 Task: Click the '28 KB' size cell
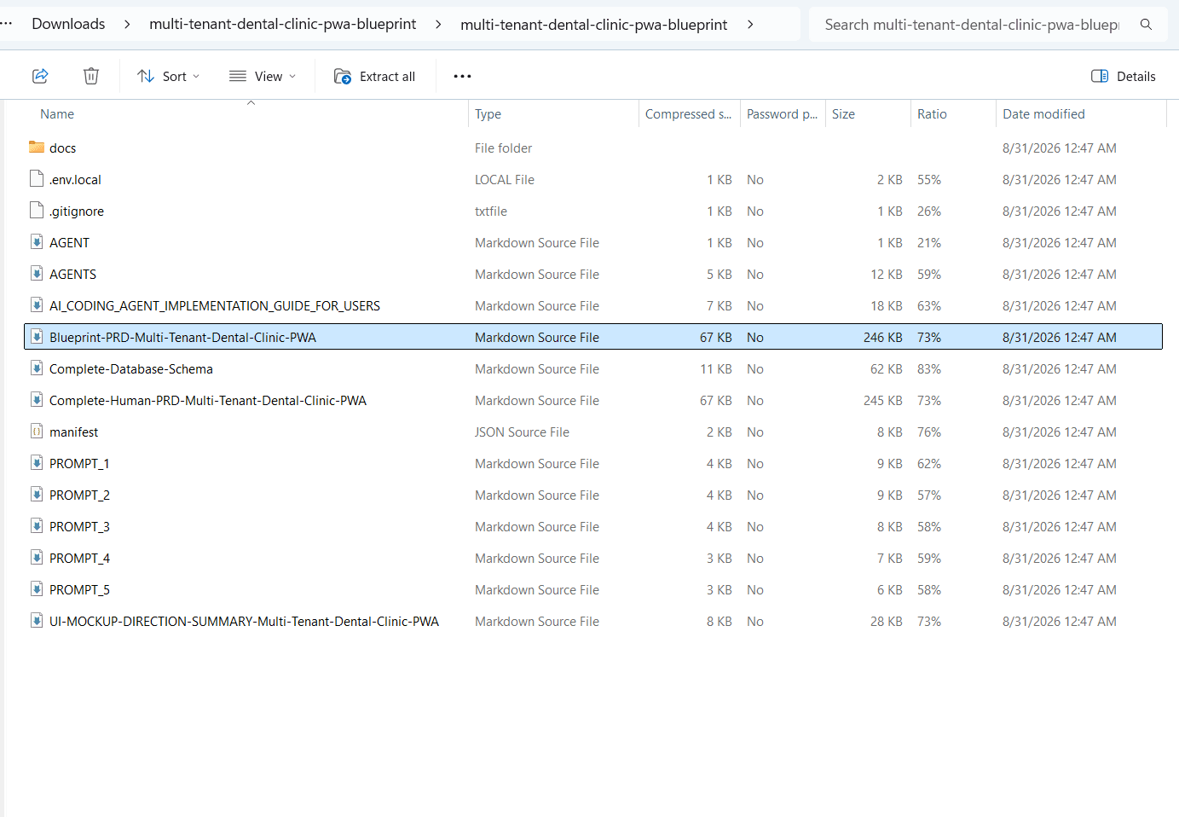point(886,622)
